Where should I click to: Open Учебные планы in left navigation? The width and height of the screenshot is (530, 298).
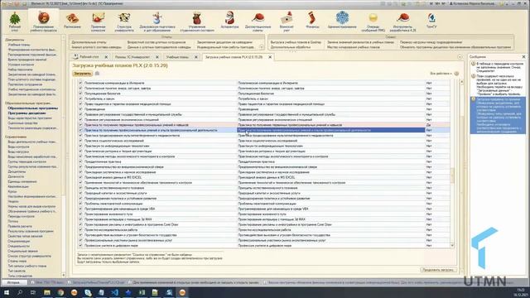[19, 45]
